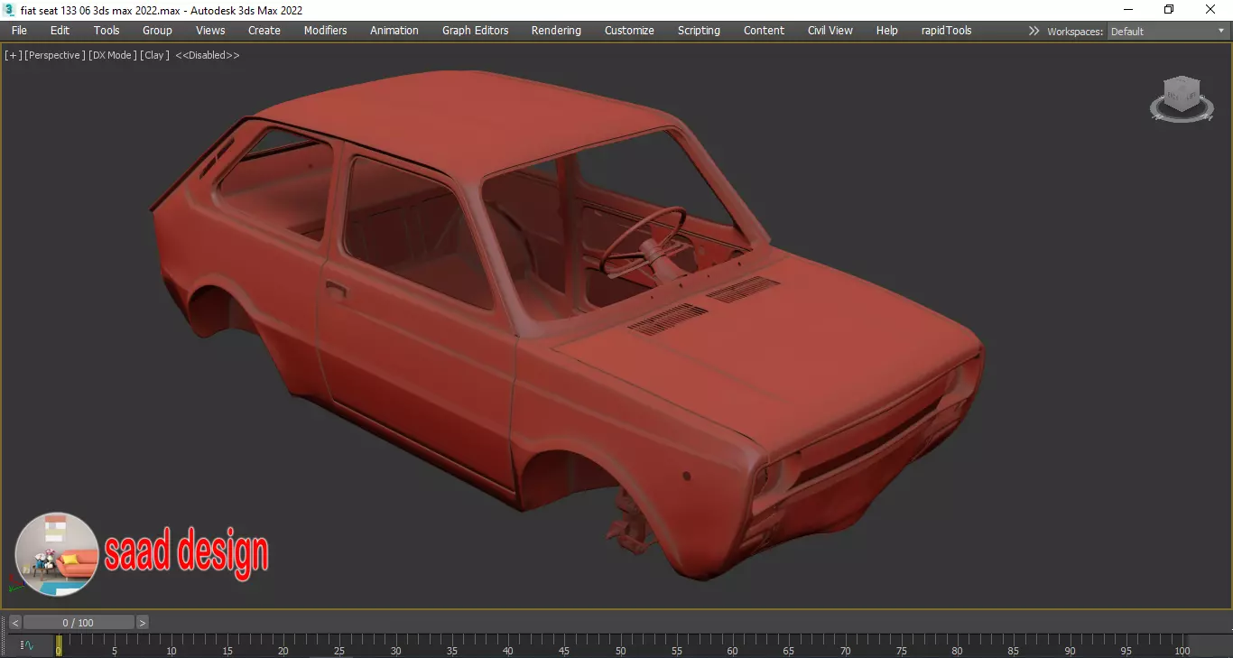Open the Workspaces Default dropdown
Viewport: 1233px width, 658px height.
(1167, 31)
